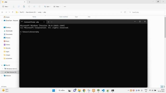Image resolution: width=166 pixels, height=93 pixels.
Task: Open the Sort dropdown in File Explorer
Action: (47, 6)
